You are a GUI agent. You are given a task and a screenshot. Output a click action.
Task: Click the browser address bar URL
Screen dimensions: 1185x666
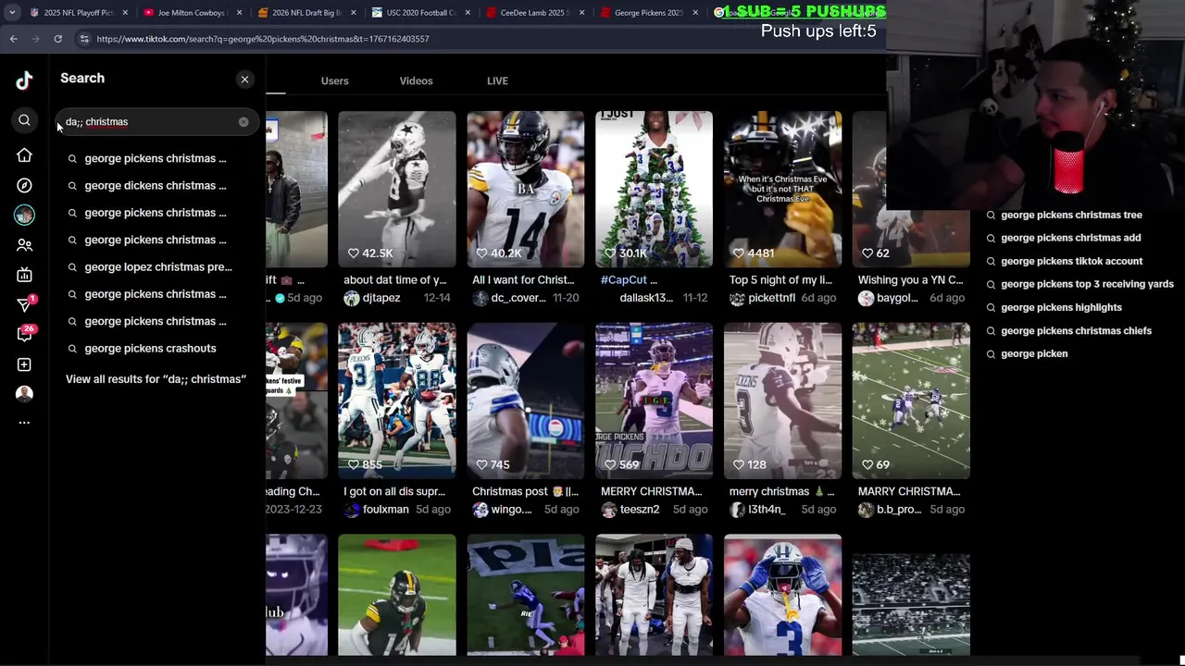(x=263, y=39)
